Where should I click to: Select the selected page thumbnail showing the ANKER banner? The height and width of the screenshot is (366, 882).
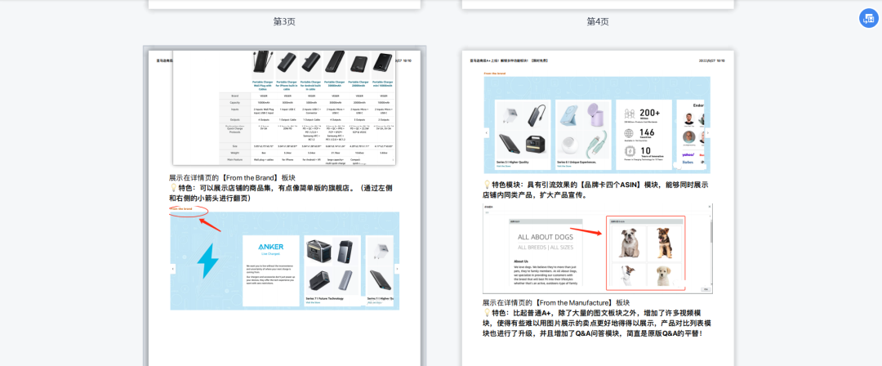click(285, 206)
